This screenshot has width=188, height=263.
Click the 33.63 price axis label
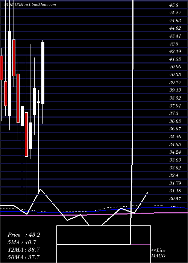pyautogui.click(x=175, y=160)
